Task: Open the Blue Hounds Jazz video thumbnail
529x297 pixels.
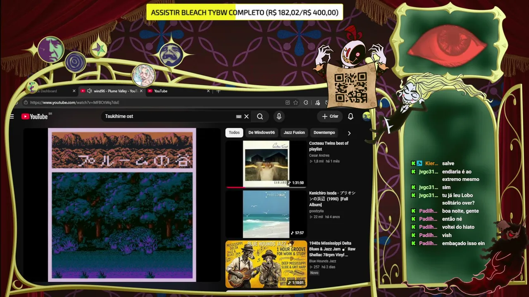Action: coord(266,264)
